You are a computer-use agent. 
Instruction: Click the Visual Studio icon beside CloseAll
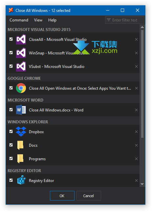click(21, 39)
